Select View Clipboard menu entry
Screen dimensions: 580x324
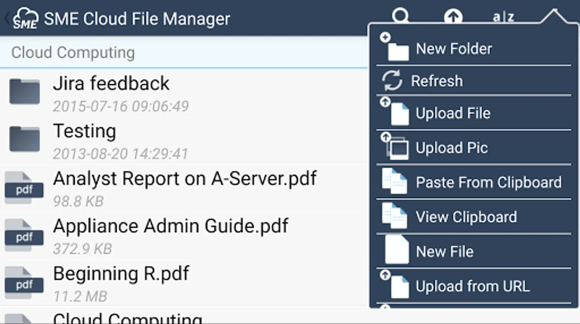click(x=466, y=217)
